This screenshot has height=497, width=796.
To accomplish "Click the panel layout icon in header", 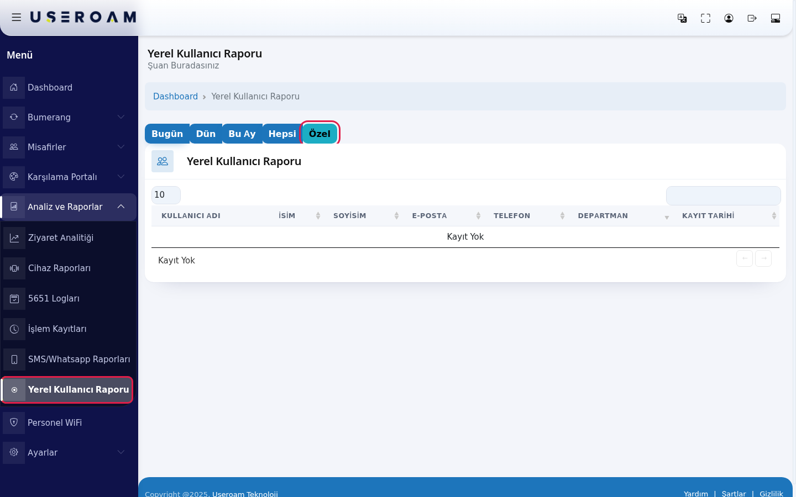I will click(776, 18).
